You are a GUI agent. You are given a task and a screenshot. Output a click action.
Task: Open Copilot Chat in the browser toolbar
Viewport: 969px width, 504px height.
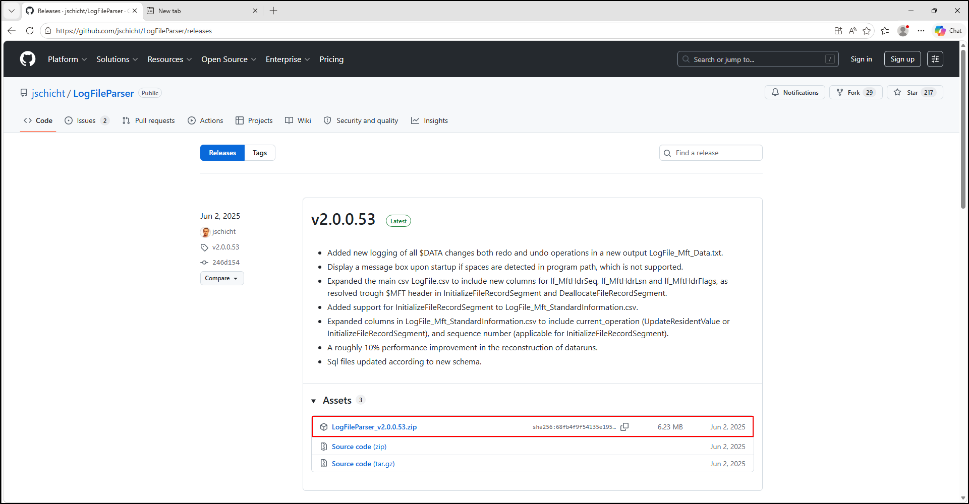pos(948,31)
